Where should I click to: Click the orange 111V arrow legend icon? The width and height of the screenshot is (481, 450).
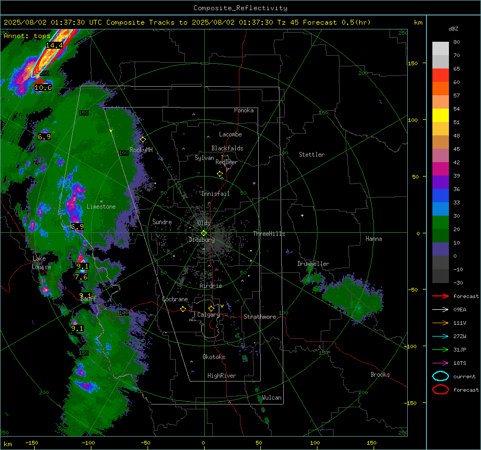[440, 323]
